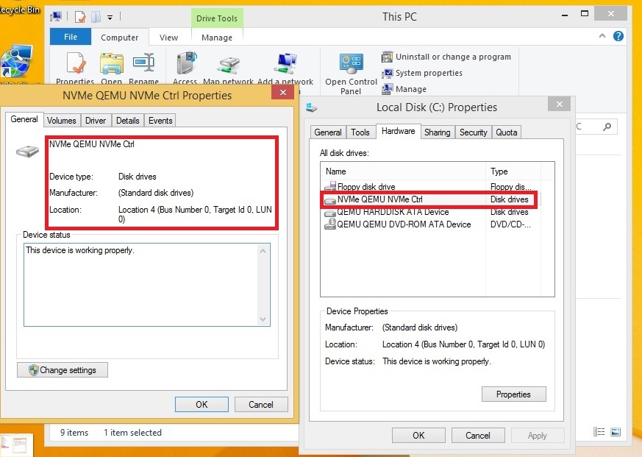Click Change settings button
Viewport: 642px width, 457px height.
click(63, 369)
